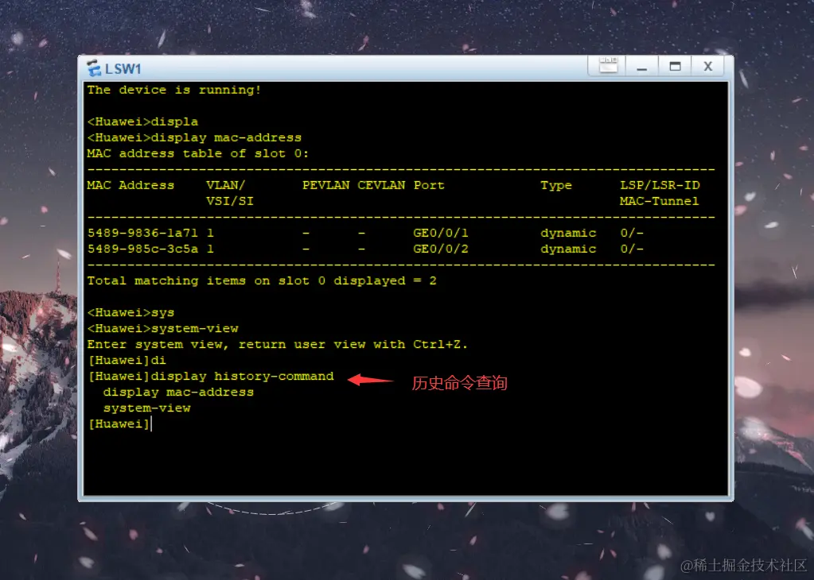This screenshot has width=814, height=580.
Task: Click the 'CEVLAN' column header
Action: (x=381, y=185)
